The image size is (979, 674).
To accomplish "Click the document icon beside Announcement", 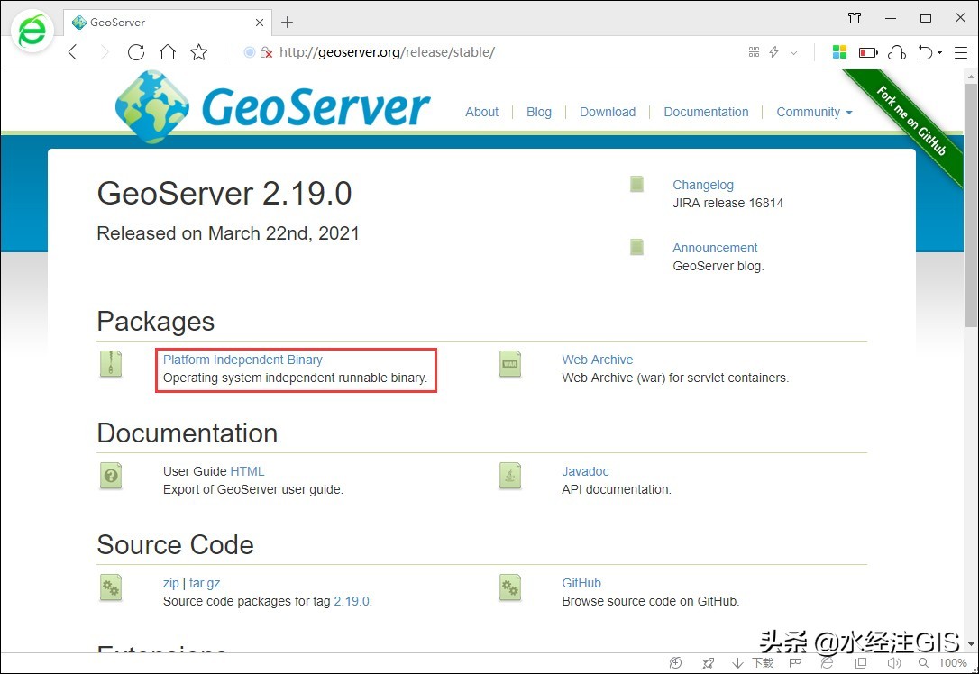I will pyautogui.click(x=636, y=247).
